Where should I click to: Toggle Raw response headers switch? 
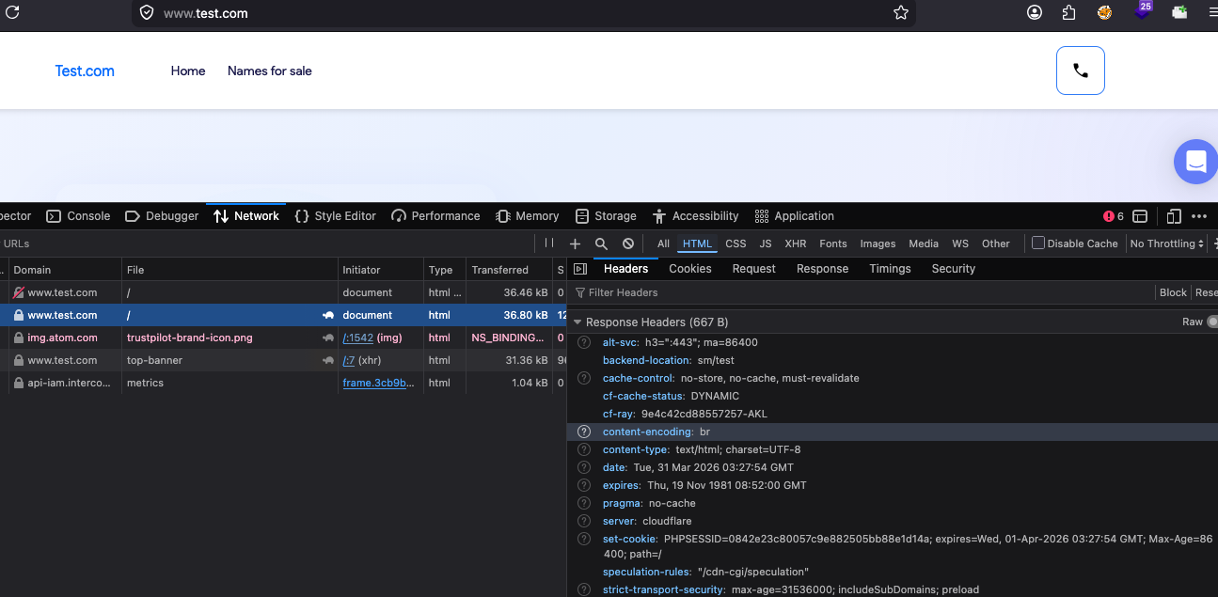[1211, 322]
